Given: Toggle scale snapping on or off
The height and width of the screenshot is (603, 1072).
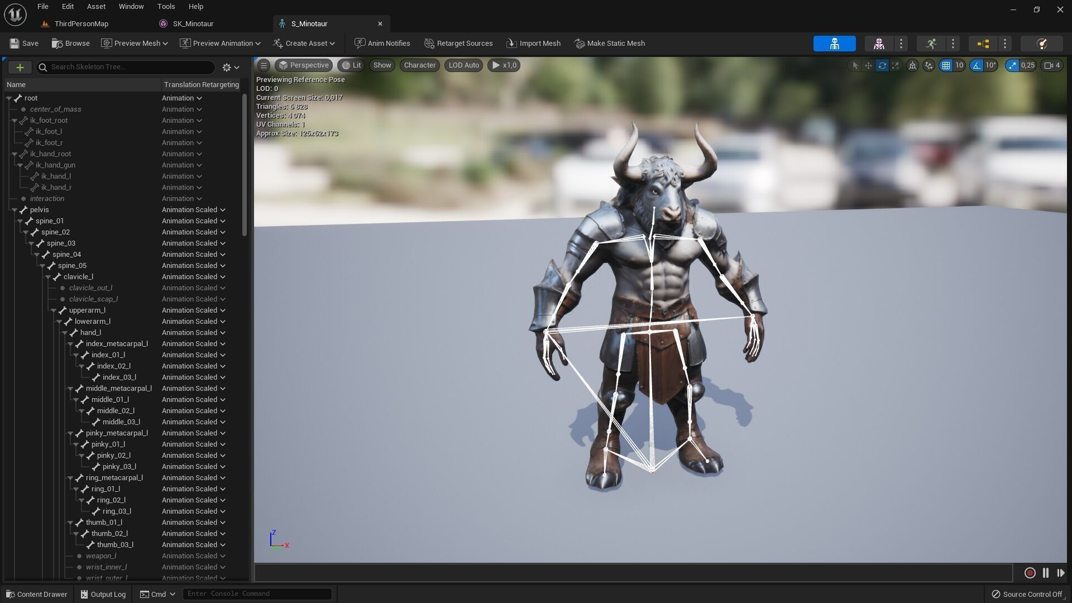Looking at the screenshot, I should (1012, 65).
